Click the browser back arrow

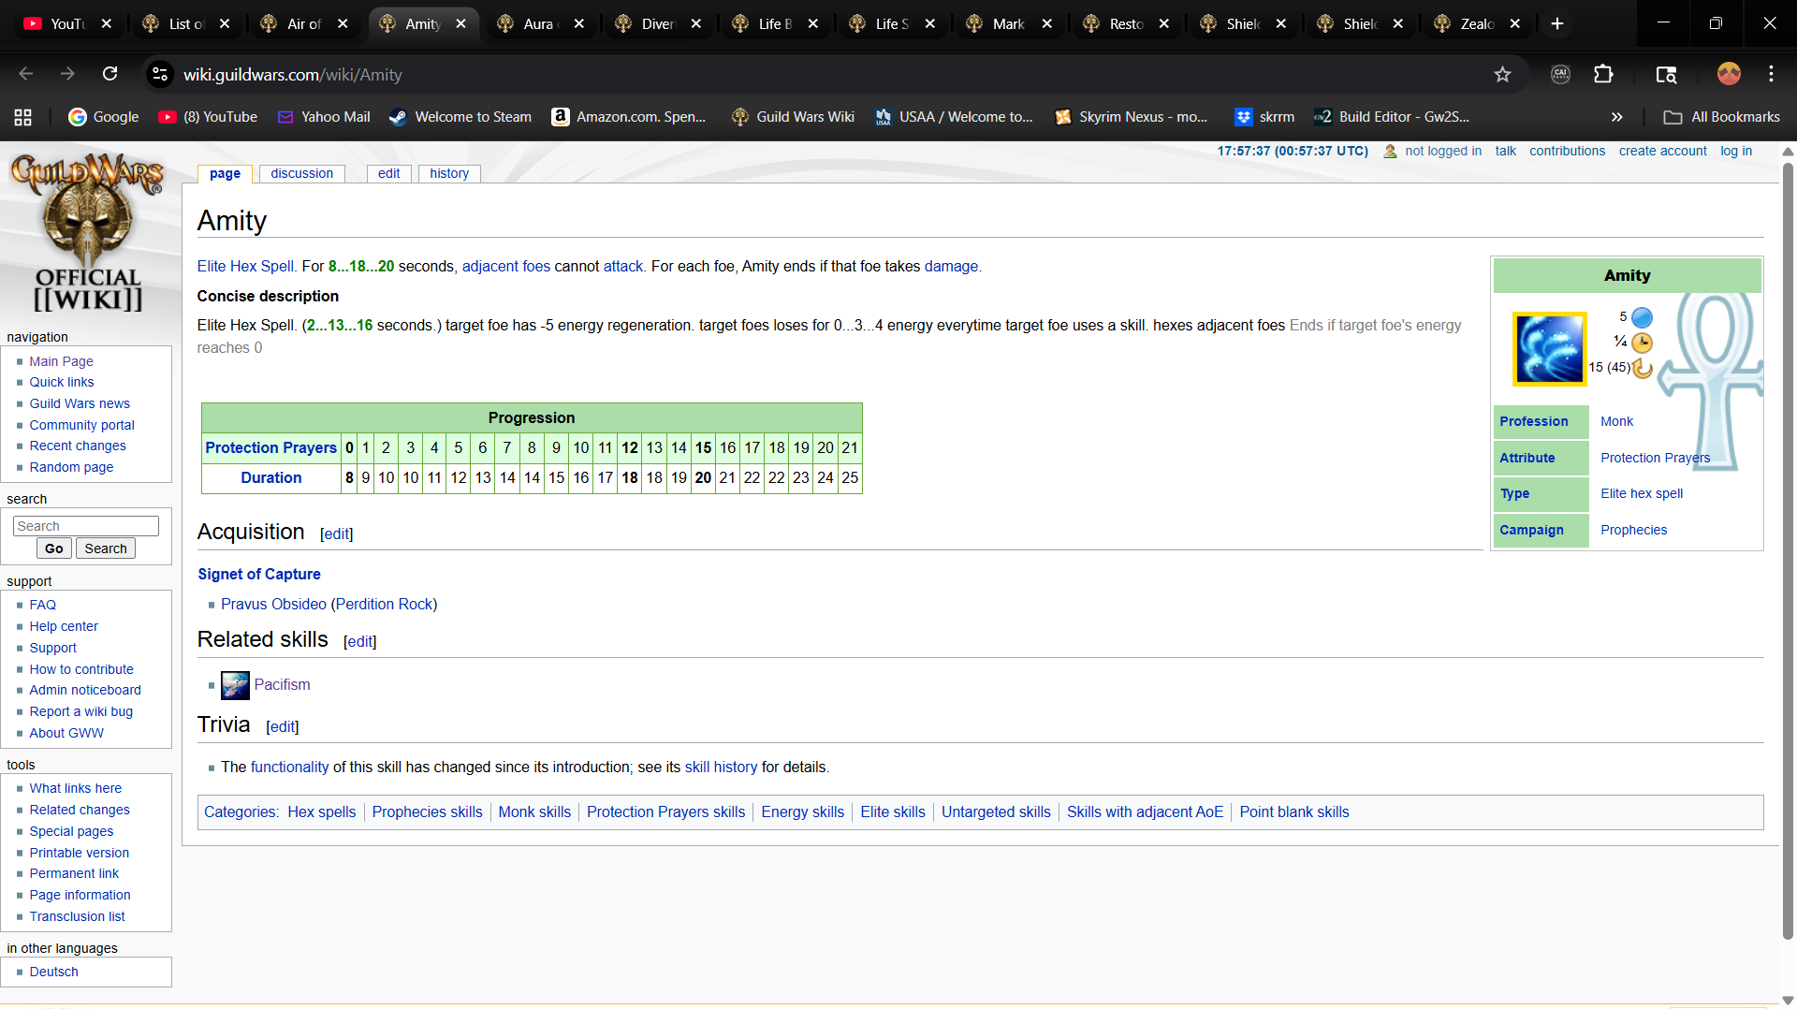tap(26, 74)
